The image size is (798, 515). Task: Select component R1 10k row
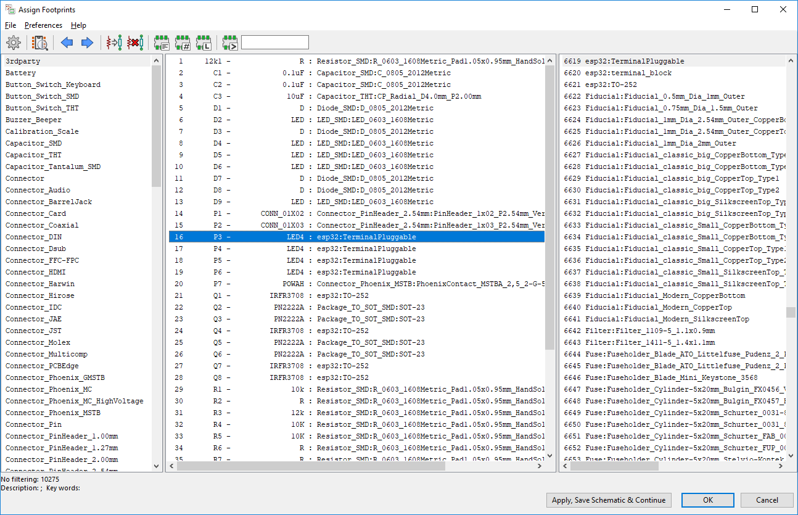click(x=356, y=389)
